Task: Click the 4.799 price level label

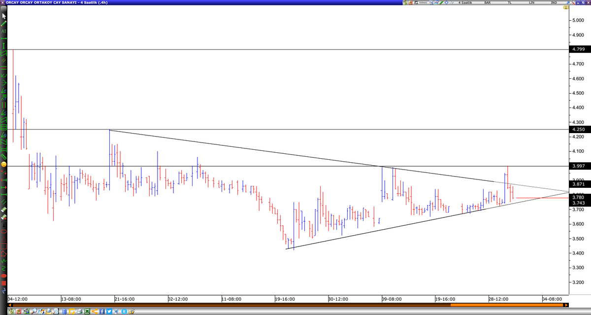Action: [579, 49]
